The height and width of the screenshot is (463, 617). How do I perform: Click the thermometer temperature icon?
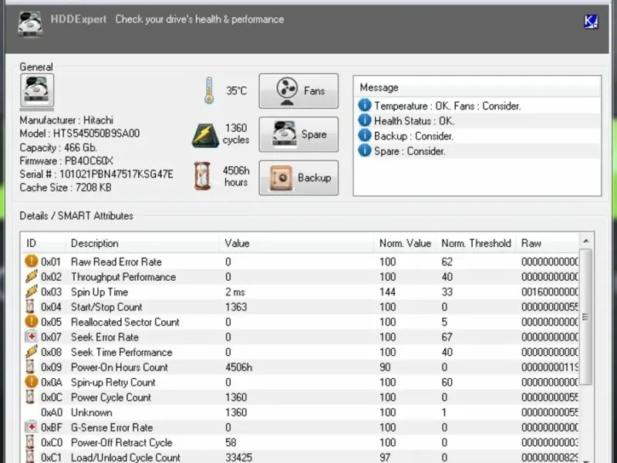pos(209,90)
